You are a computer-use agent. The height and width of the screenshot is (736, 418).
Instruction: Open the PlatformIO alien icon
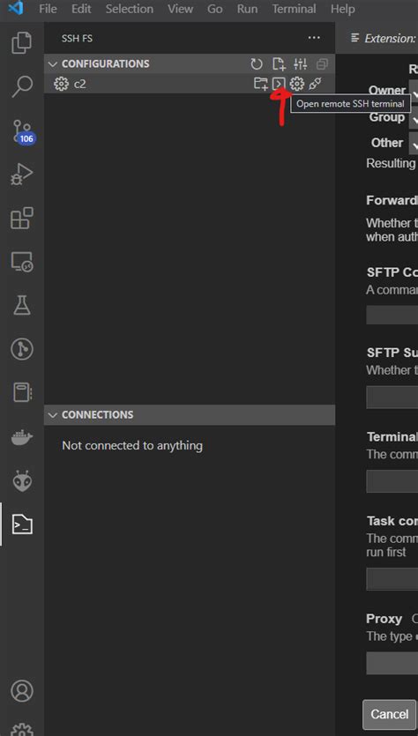[x=21, y=481]
